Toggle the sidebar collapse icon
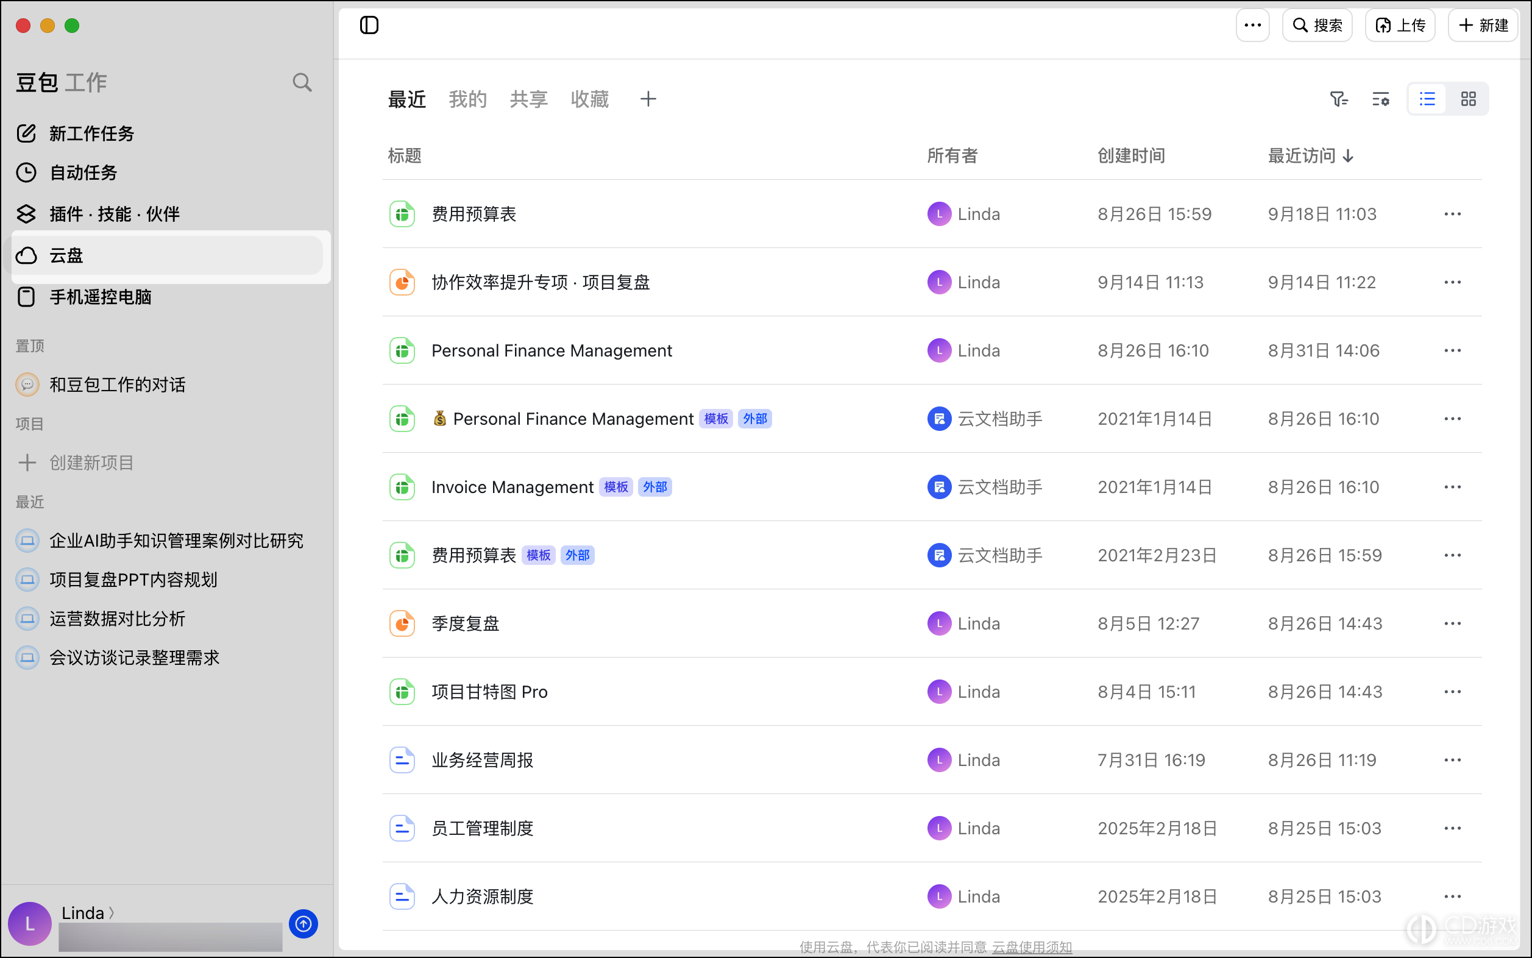This screenshot has height=958, width=1532. click(369, 26)
